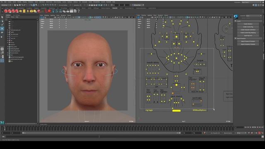Viewport: 265px width, 149px height.
Task: Select the 'WMmultipliers' label in face board
Action: [x=200, y=110]
